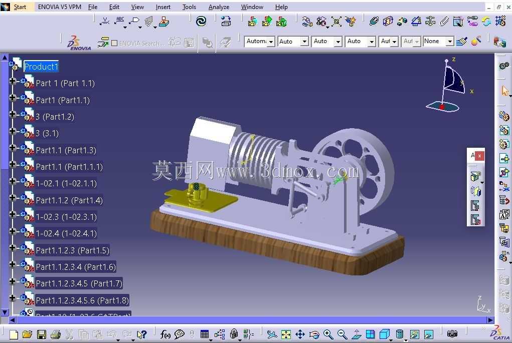Activate Fly Mode airplane icon

(272, 334)
